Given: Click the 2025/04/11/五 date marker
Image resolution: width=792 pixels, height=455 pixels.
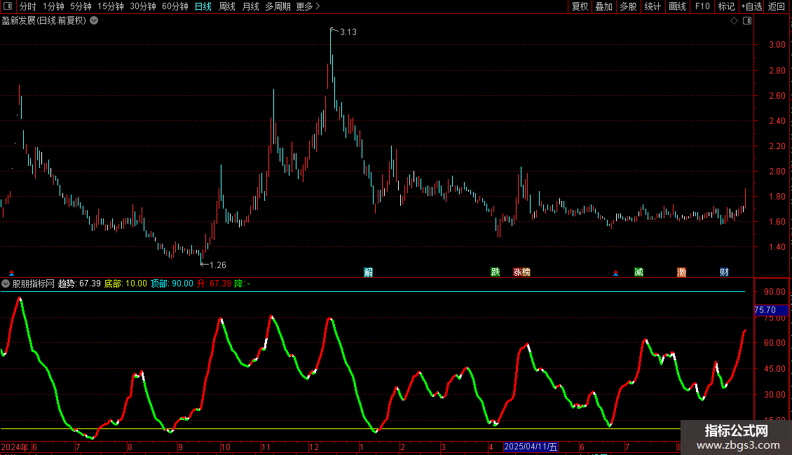Looking at the screenshot, I should (531, 447).
